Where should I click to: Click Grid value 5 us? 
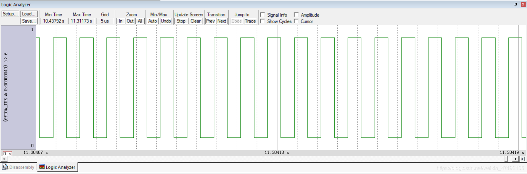[x=105, y=21]
